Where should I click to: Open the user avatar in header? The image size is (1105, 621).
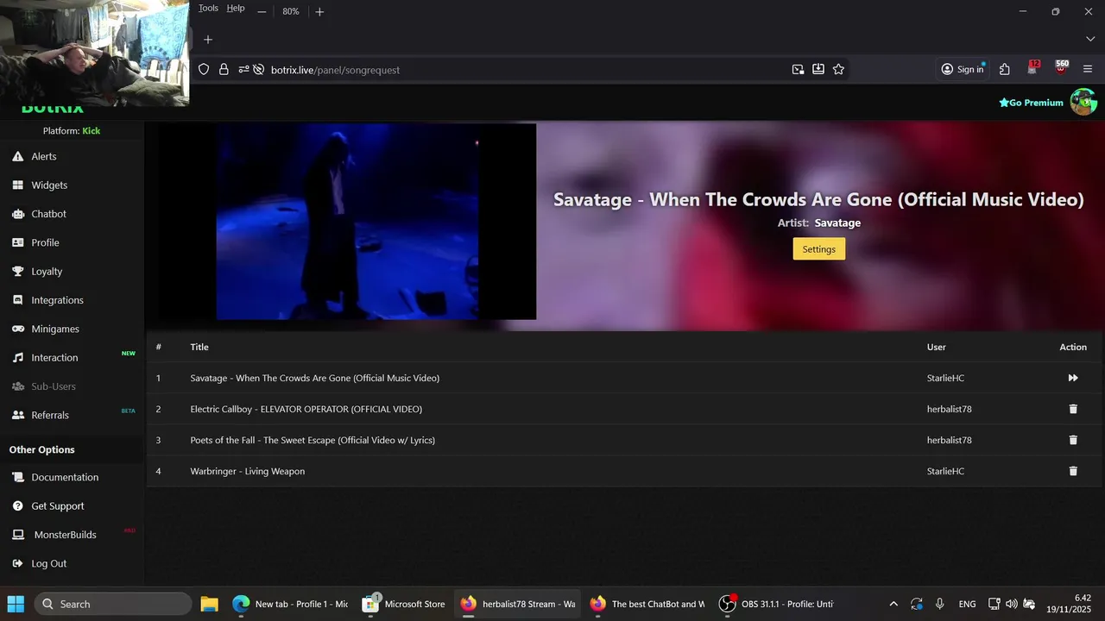coord(1083,102)
